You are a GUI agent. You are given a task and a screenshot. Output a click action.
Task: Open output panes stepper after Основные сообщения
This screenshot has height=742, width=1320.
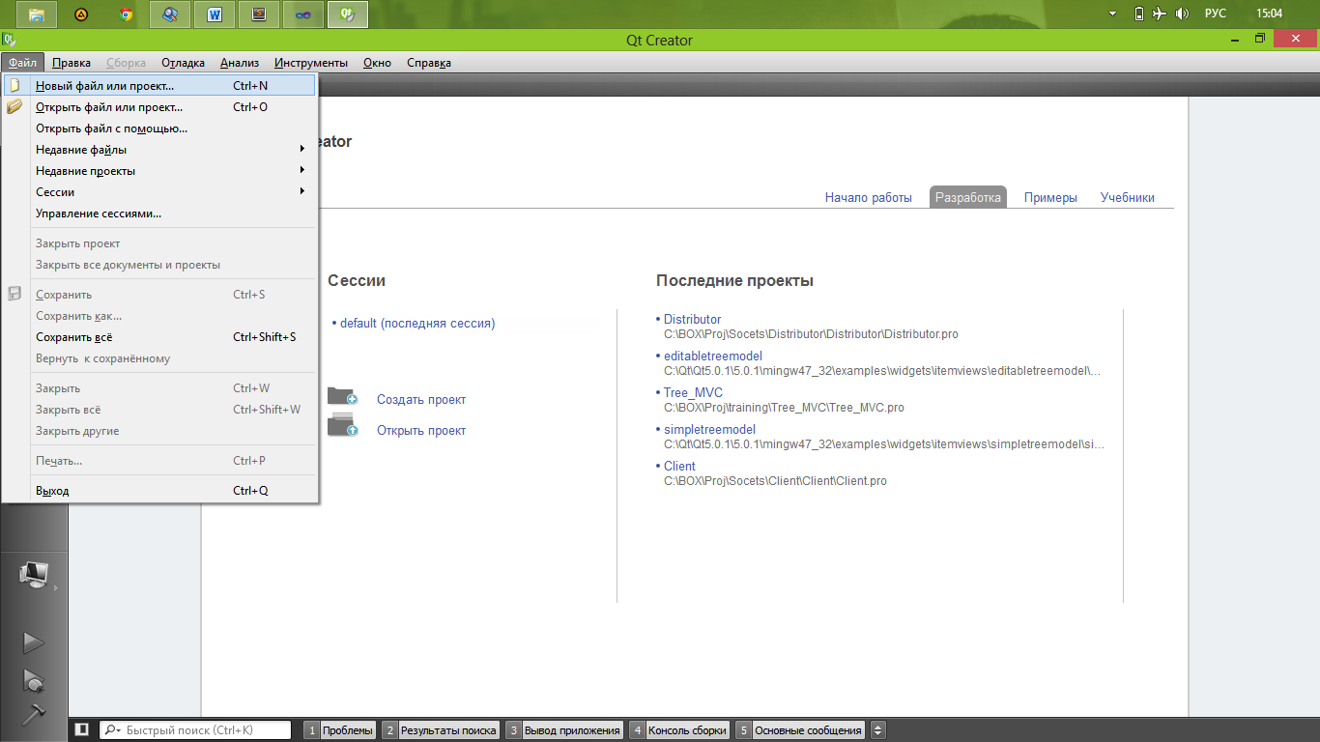pyautogui.click(x=877, y=730)
